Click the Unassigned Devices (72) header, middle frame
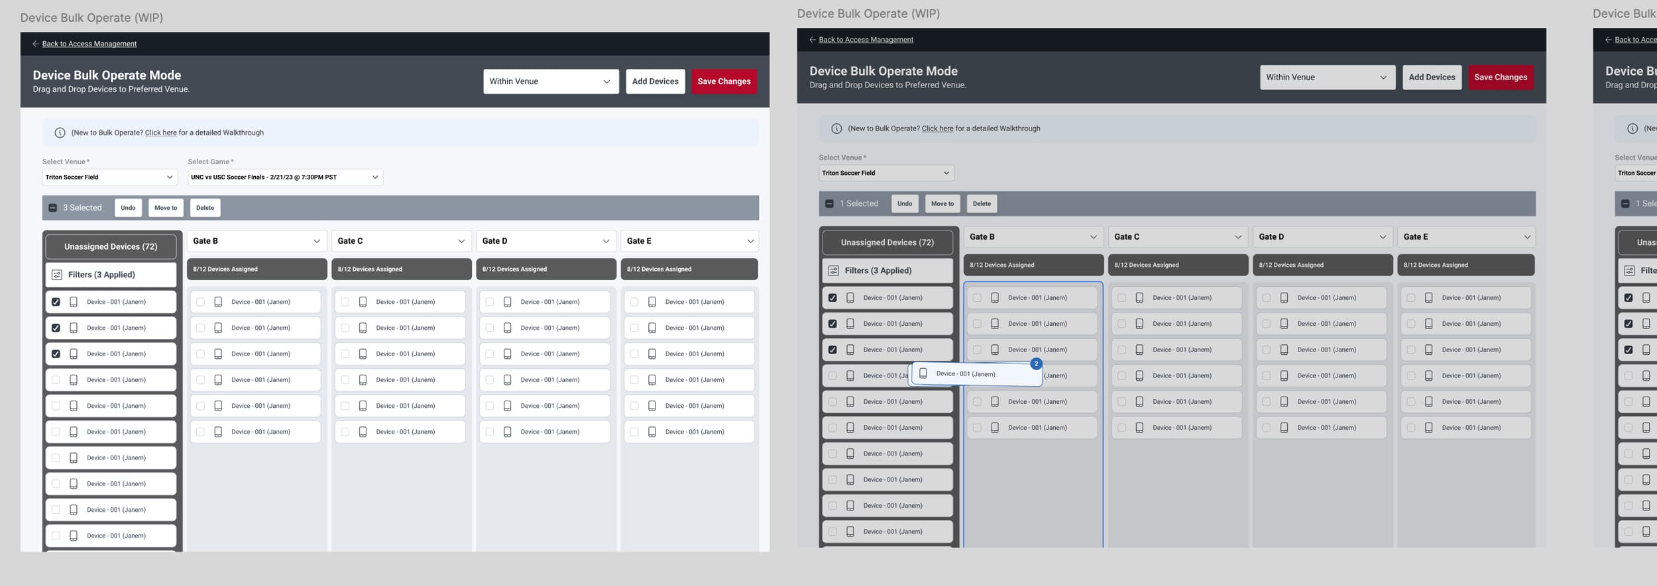The width and height of the screenshot is (1657, 586). click(887, 242)
